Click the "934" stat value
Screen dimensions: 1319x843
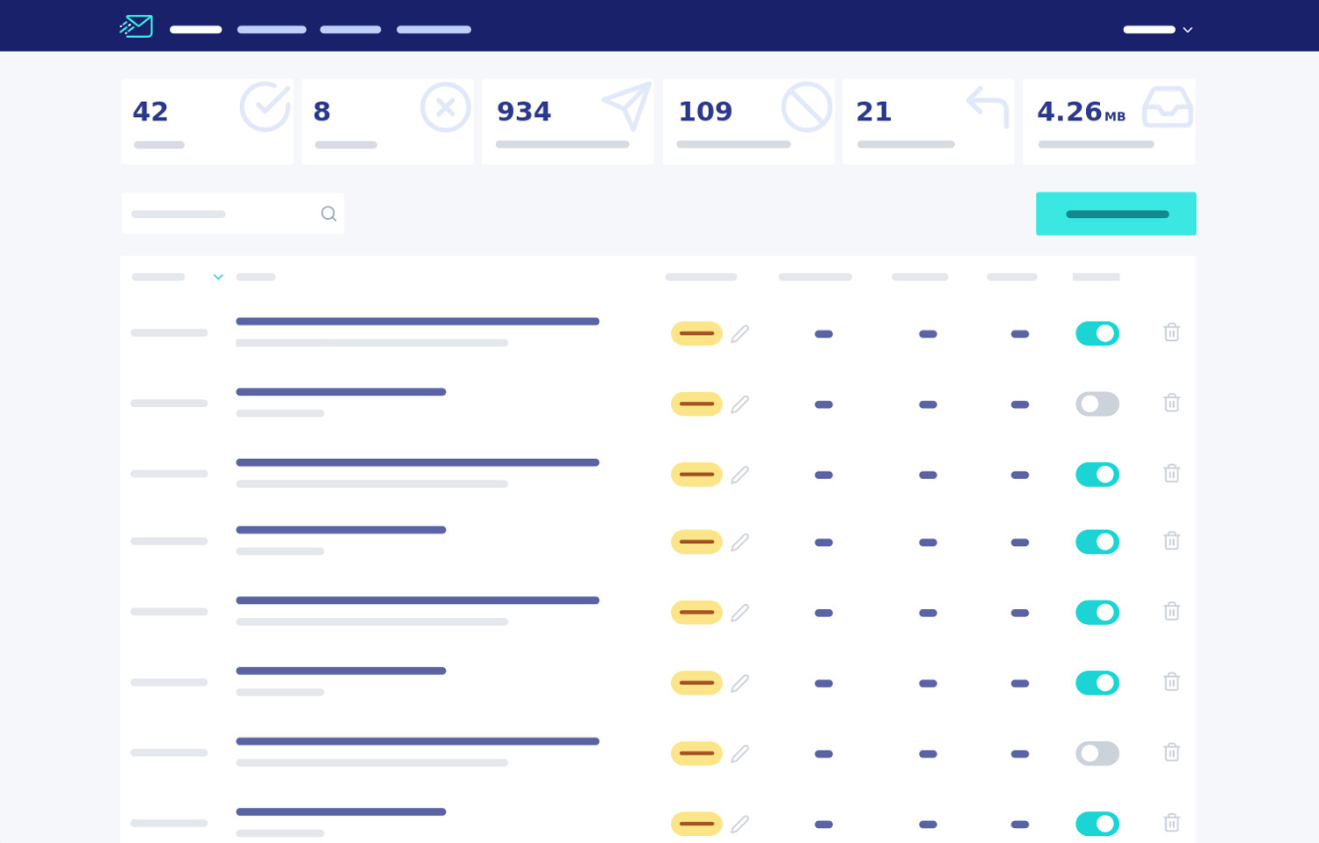coord(524,112)
